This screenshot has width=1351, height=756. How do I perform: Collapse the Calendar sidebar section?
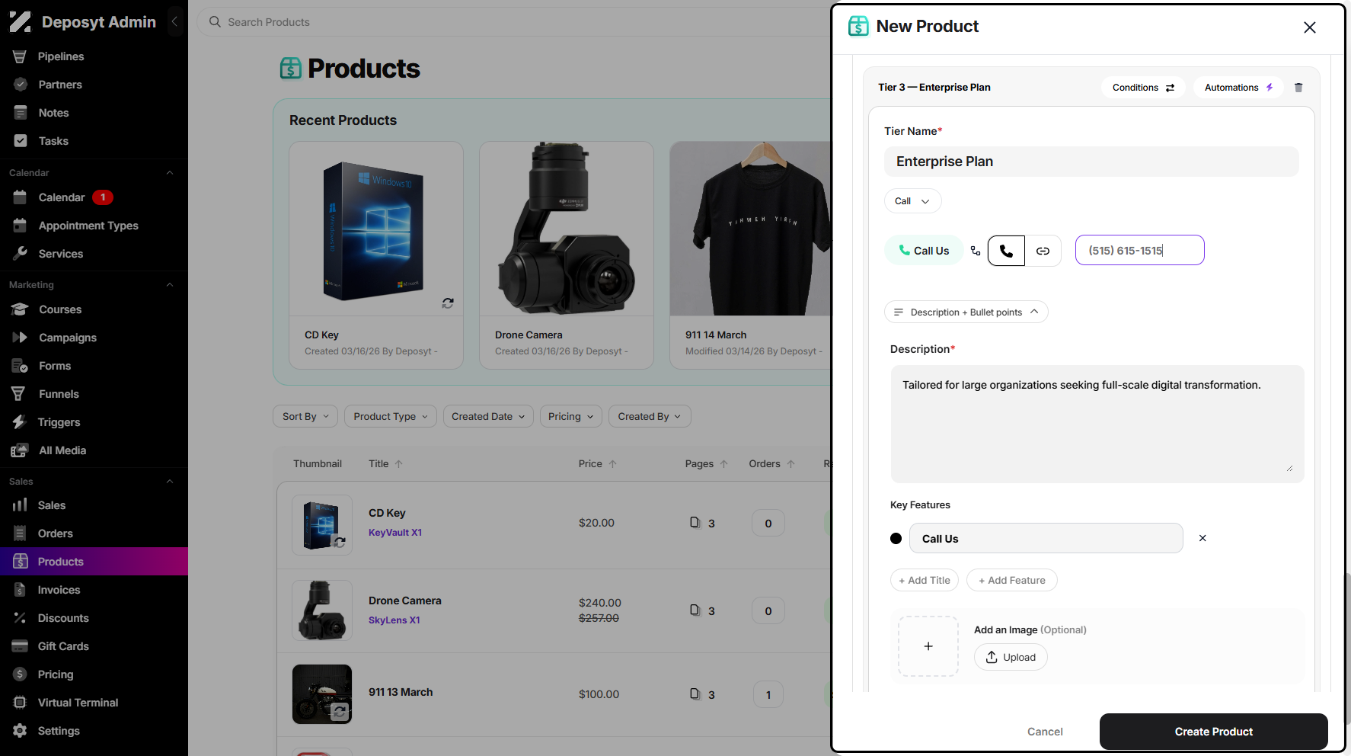point(170,173)
